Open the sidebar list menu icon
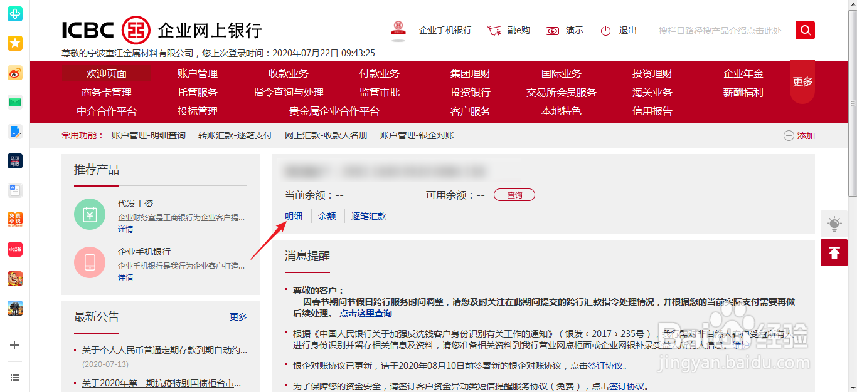 (x=15, y=378)
